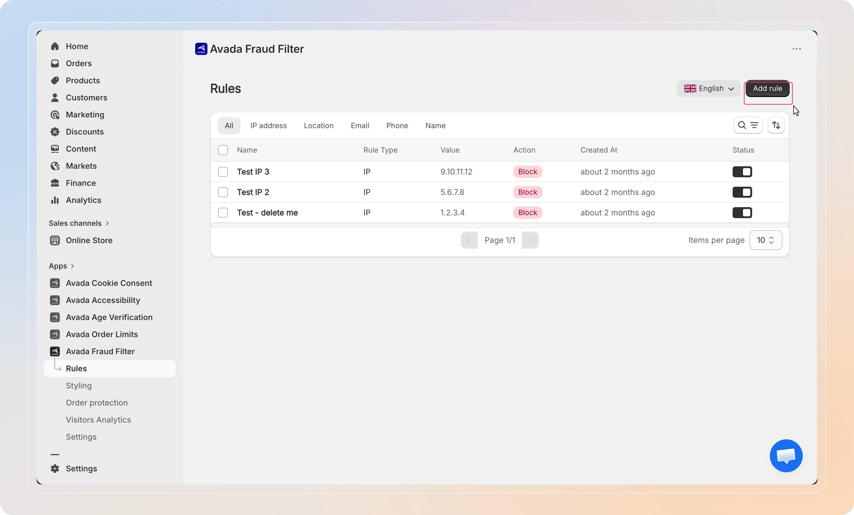Open Customers person icon

click(x=55, y=97)
